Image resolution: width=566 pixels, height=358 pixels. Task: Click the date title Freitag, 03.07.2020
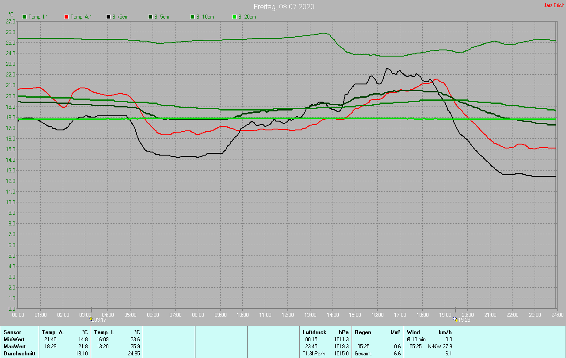(x=284, y=7)
